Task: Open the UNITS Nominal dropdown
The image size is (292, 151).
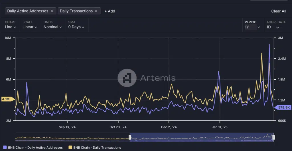Action: pos(53,27)
